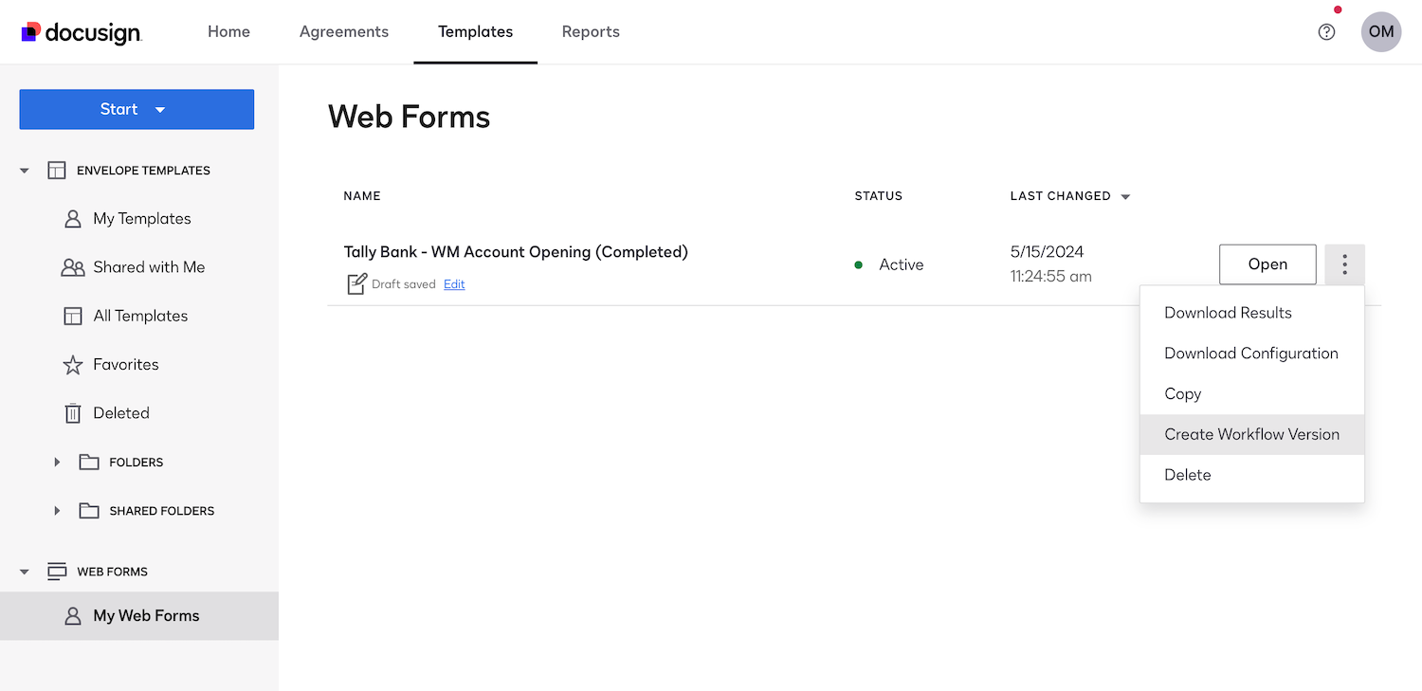Expand the SHARED FOLDERS section
This screenshot has width=1422, height=691.
[57, 510]
